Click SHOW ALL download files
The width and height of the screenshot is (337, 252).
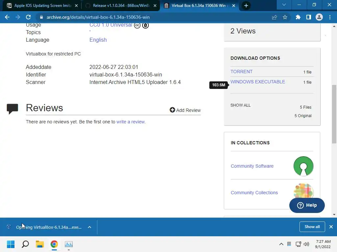click(x=241, y=105)
